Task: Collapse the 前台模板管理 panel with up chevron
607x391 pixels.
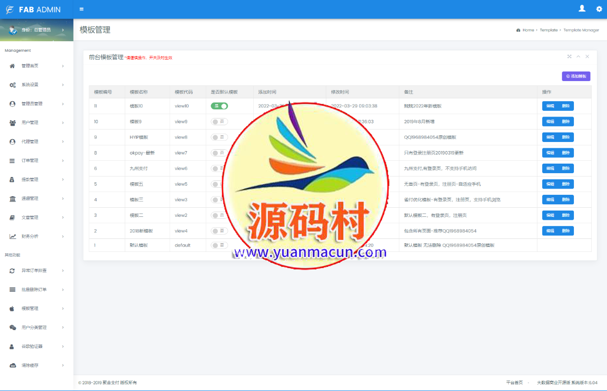Action: tap(578, 57)
